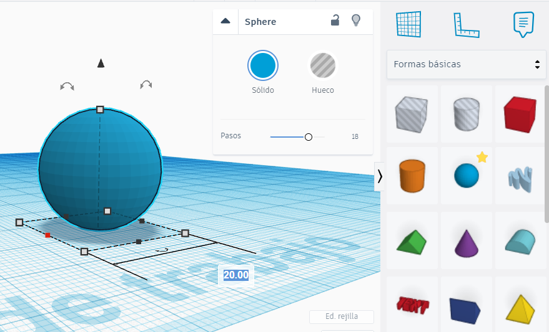The height and width of the screenshot is (332, 549).
Task: Open the Formas básicas dropdown
Action: (x=466, y=64)
